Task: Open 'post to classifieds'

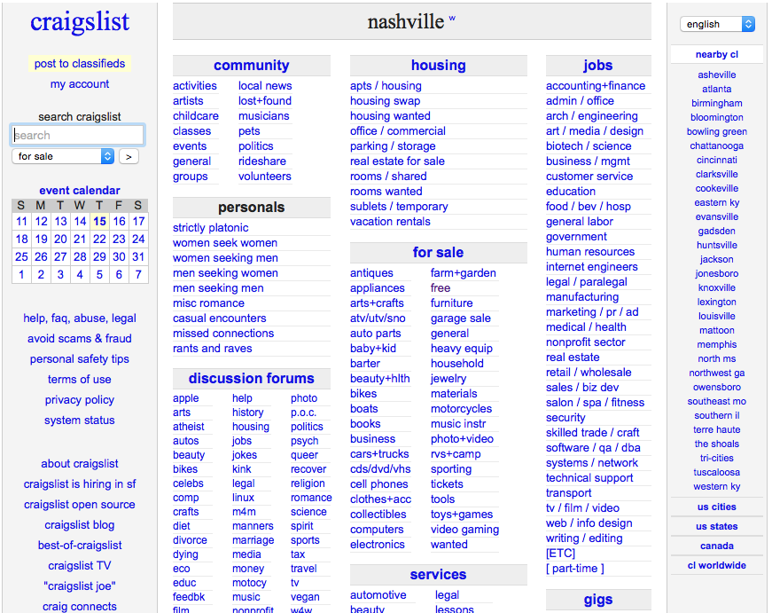Action: [x=80, y=64]
